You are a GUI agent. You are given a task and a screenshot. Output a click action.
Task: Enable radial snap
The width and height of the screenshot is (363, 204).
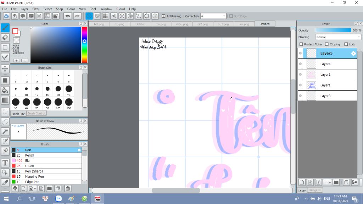click(122, 16)
